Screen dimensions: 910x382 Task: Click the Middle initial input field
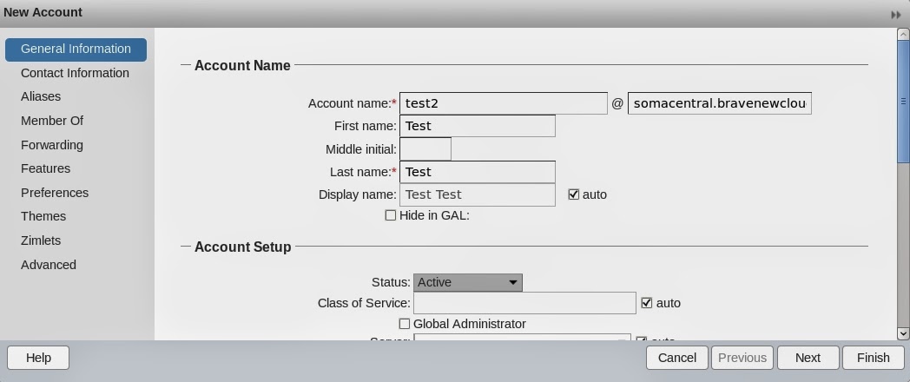pos(425,149)
